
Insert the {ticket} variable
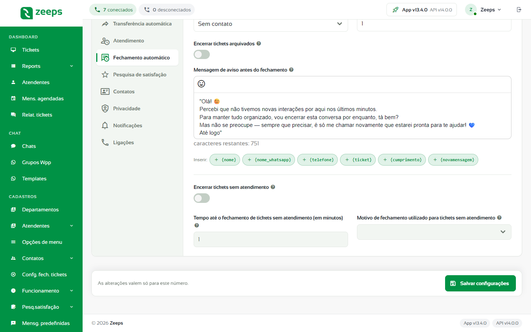coord(358,160)
